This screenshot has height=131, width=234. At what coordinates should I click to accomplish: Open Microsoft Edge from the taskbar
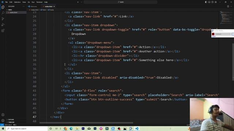tap(71, 128)
